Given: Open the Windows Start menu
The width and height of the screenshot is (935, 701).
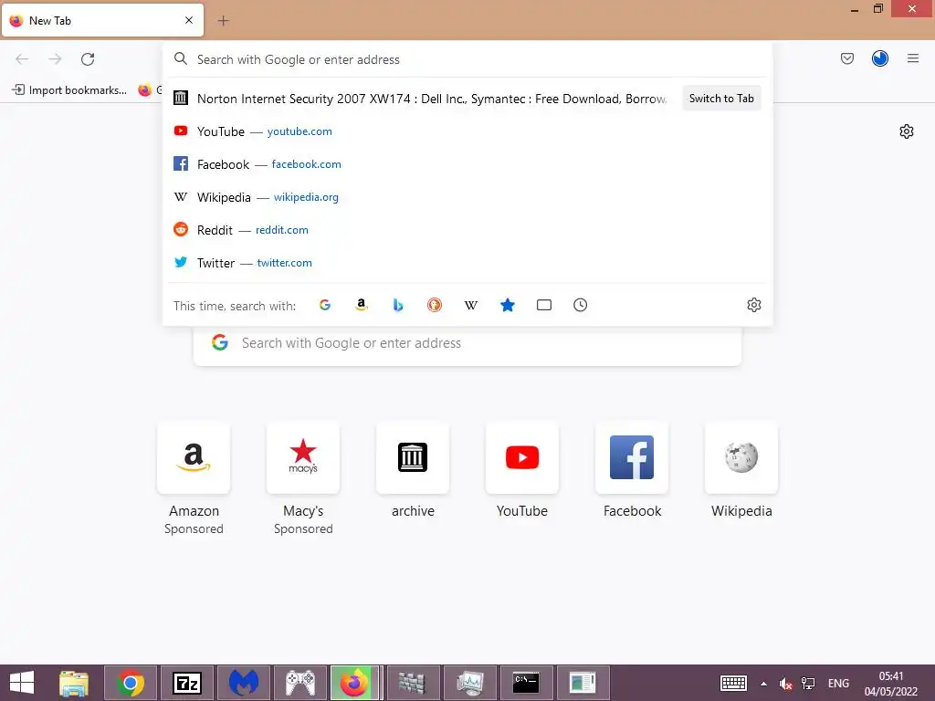Looking at the screenshot, I should click(x=22, y=683).
